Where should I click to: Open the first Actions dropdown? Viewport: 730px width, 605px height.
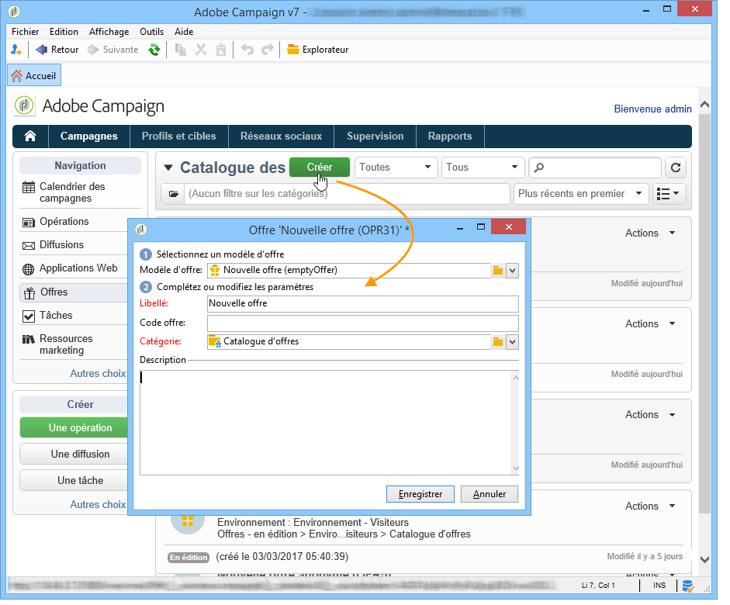[650, 233]
